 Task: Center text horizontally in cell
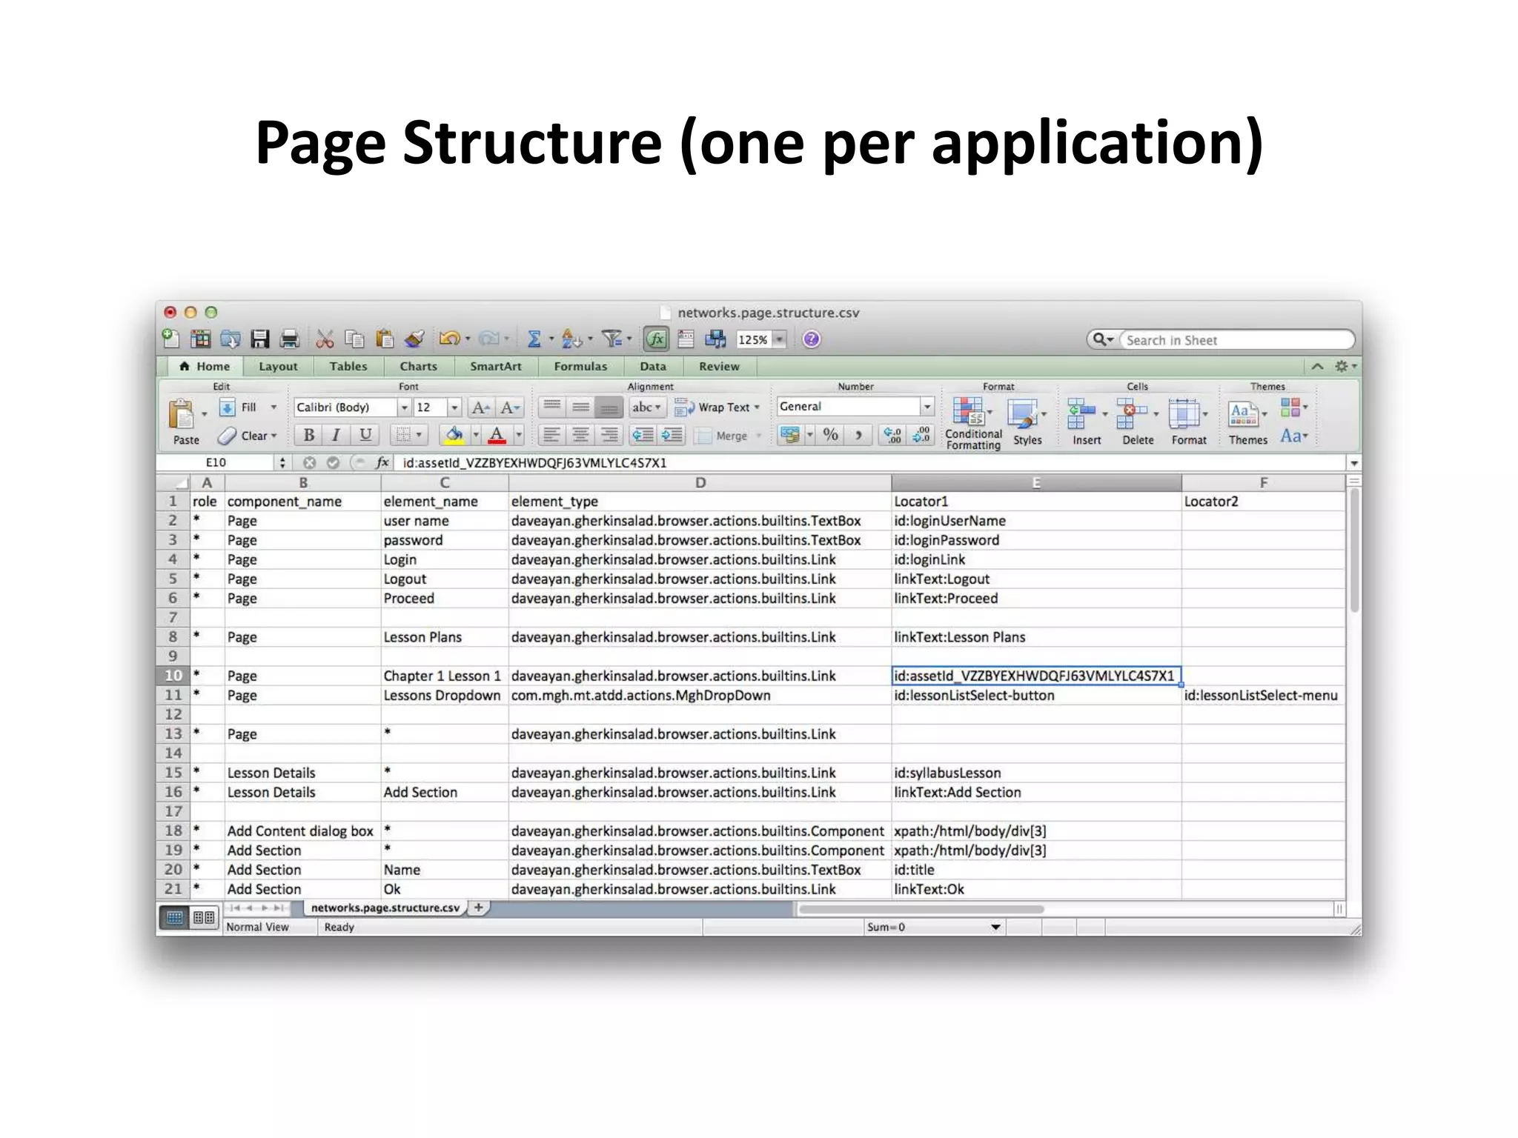pos(580,435)
